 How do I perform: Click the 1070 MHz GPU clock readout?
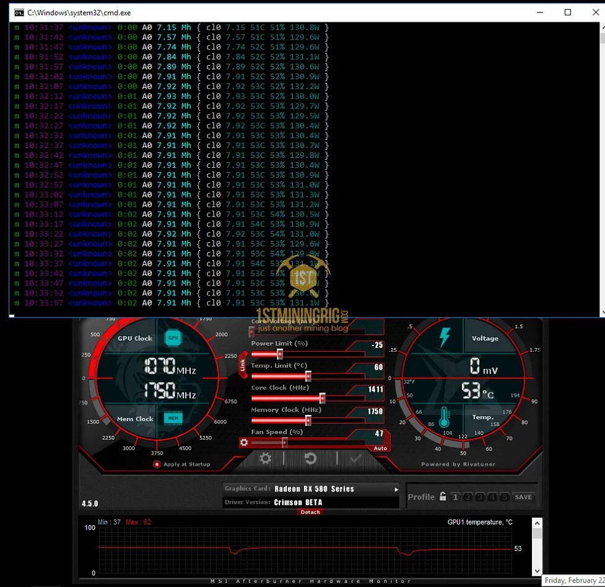click(x=170, y=366)
